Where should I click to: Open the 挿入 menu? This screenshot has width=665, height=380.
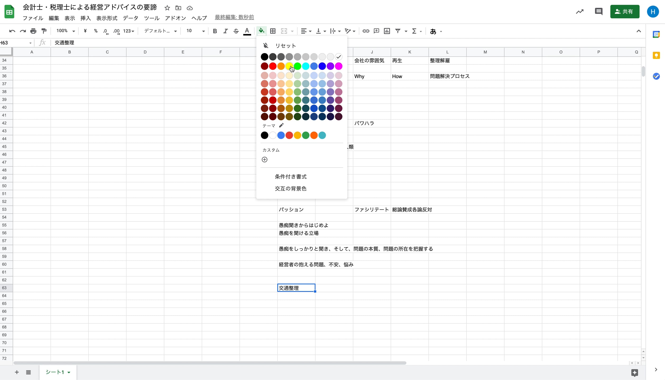(x=85, y=18)
